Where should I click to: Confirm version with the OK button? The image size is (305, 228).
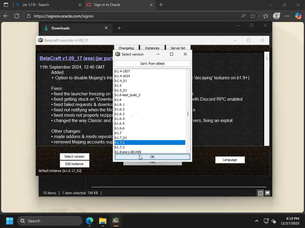pos(152,157)
